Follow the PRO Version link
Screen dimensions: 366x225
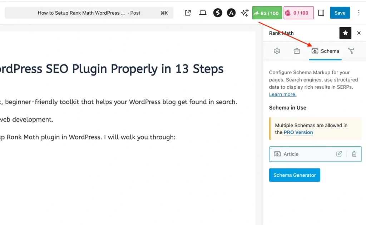point(298,132)
